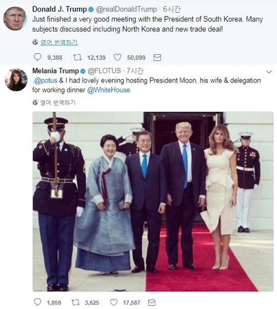The image size is (277, 309).
Task: Retweet the Donald J. Trump tweet
Action: coord(78,58)
